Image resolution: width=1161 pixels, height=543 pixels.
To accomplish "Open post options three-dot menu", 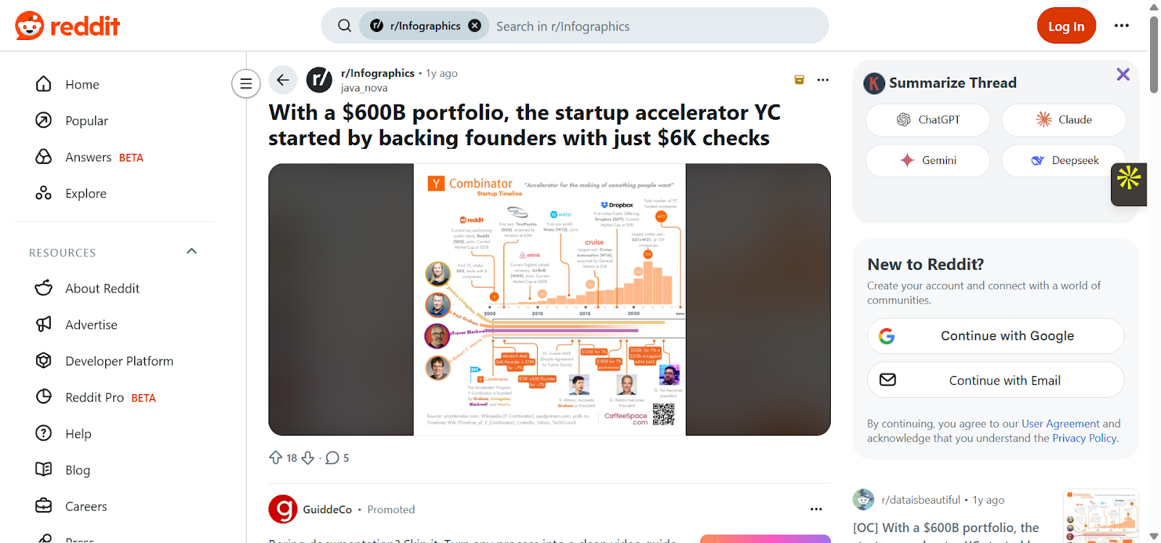I will pyautogui.click(x=822, y=80).
